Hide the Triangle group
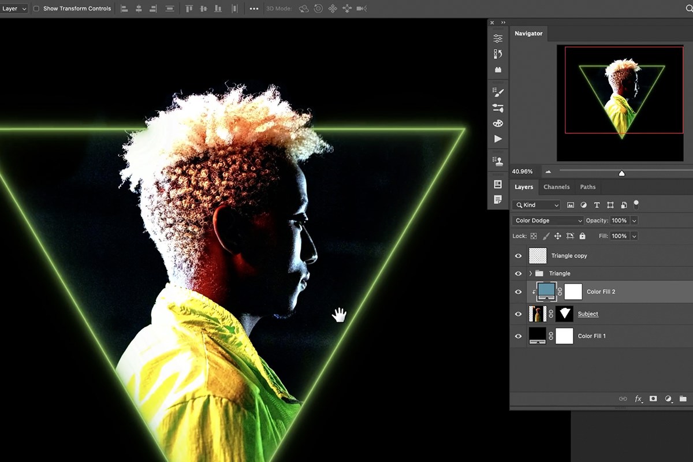 (518, 273)
